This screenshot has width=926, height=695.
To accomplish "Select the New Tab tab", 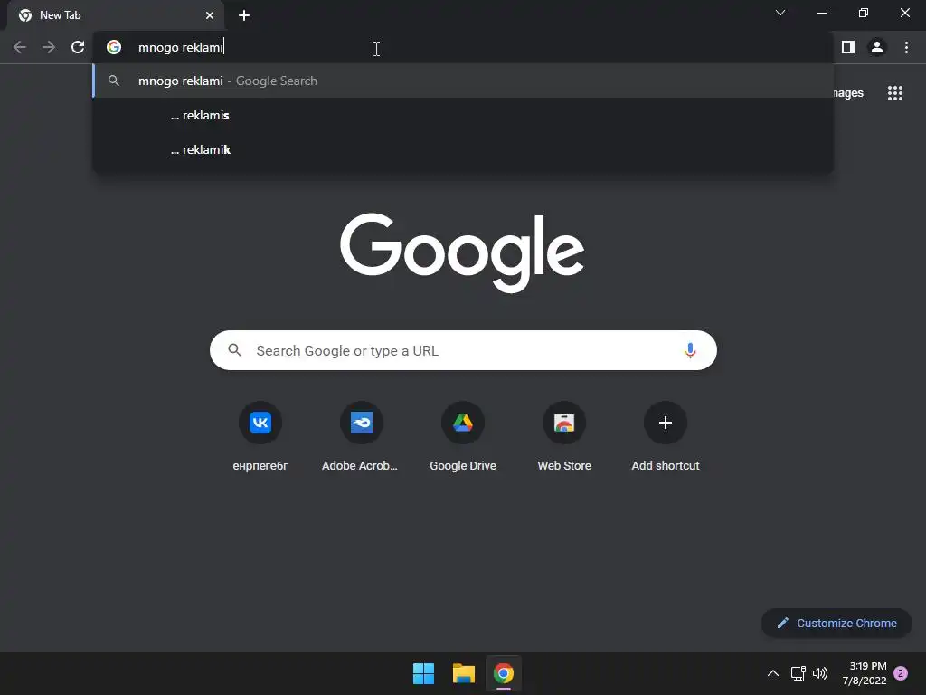I will pos(116,15).
